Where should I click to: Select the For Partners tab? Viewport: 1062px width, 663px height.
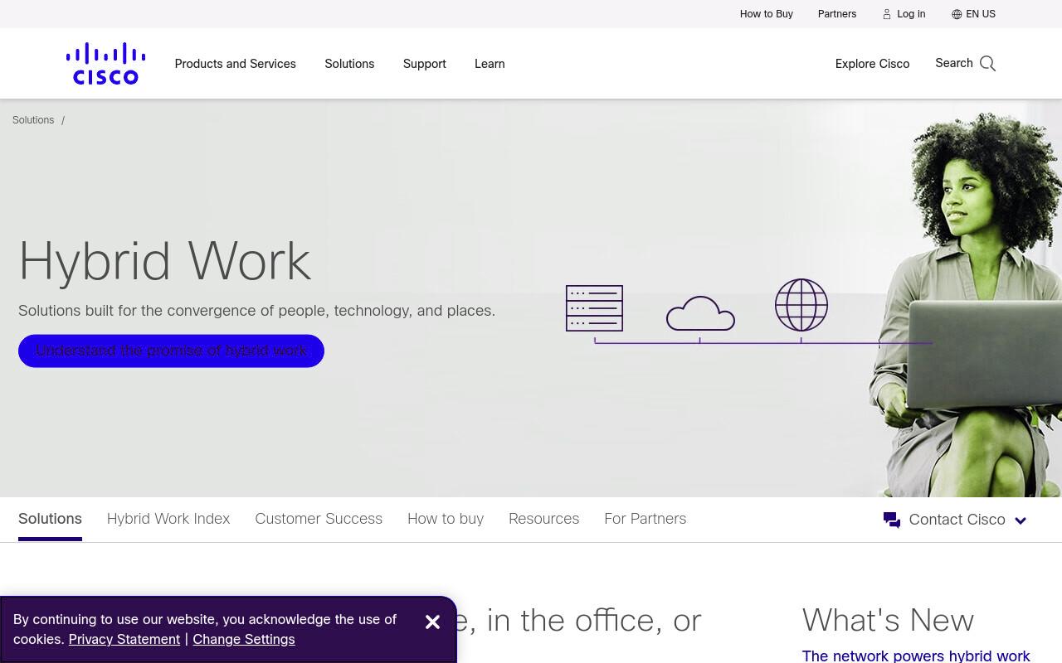[x=645, y=519]
